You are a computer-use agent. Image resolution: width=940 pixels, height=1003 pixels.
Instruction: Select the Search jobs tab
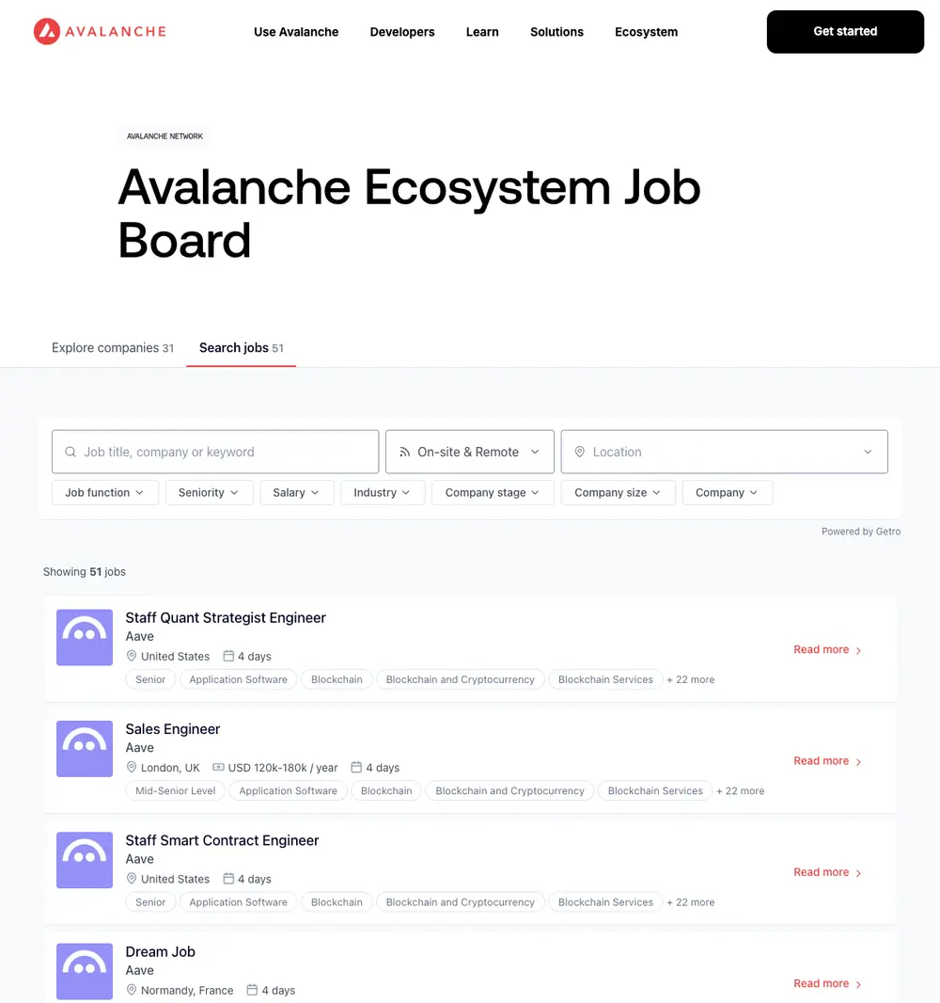point(241,347)
